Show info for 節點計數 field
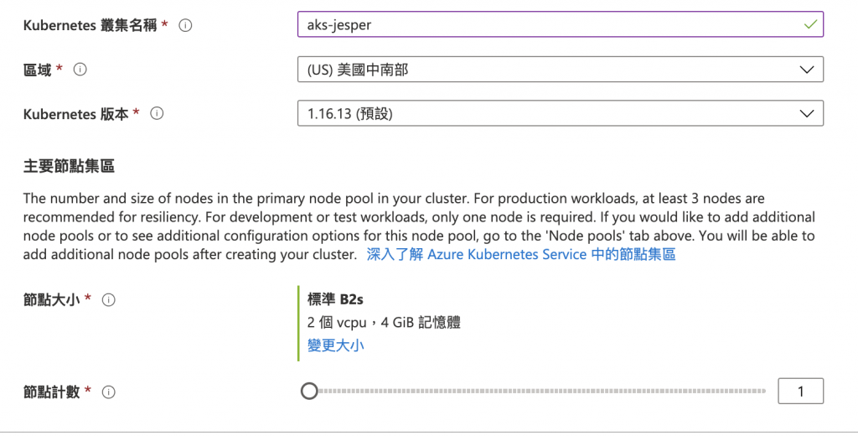This screenshot has height=436, width=858. tap(108, 392)
